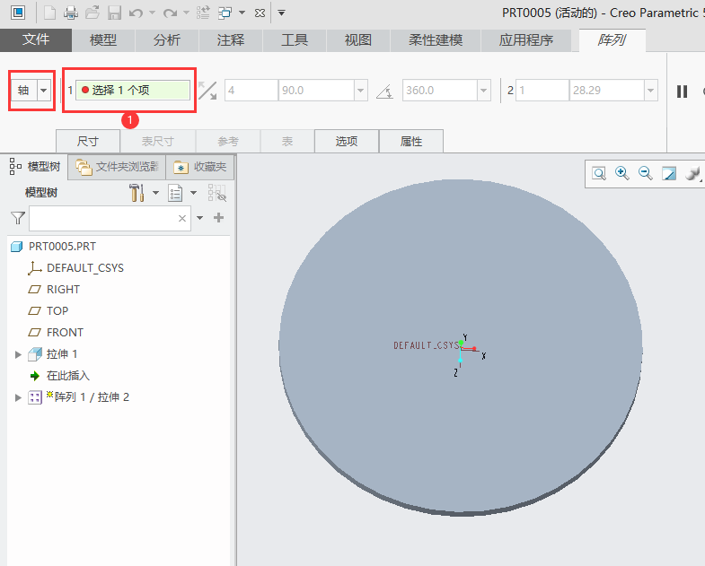Click the Windows switch icon
This screenshot has width=705, height=566.
(225, 13)
